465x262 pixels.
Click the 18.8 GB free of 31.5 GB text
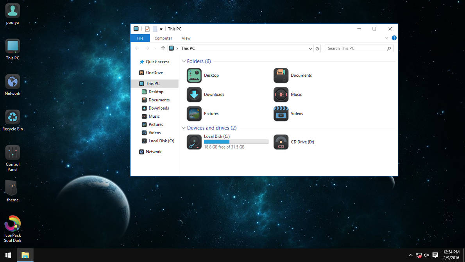click(224, 147)
